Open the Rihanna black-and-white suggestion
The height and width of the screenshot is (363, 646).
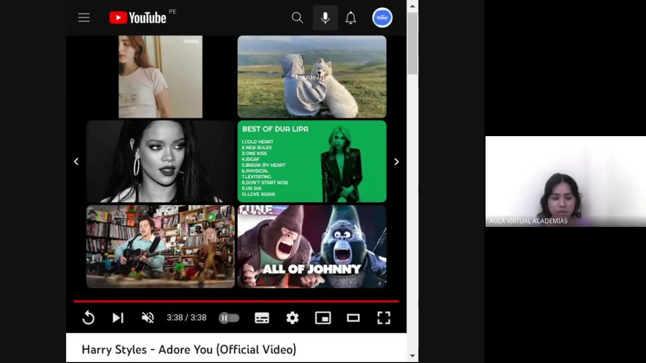click(x=160, y=161)
